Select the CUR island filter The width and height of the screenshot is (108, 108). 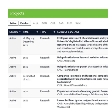click(x=53, y=23)
